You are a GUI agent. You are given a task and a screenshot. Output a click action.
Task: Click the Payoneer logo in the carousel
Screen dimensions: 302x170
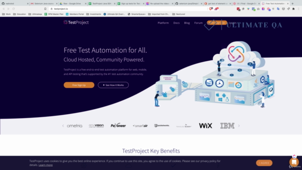[118, 126]
